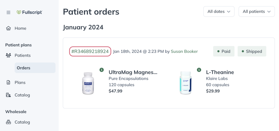The image size is (279, 131).
Task: Click the All patients chevron arrow
Action: click(x=269, y=12)
